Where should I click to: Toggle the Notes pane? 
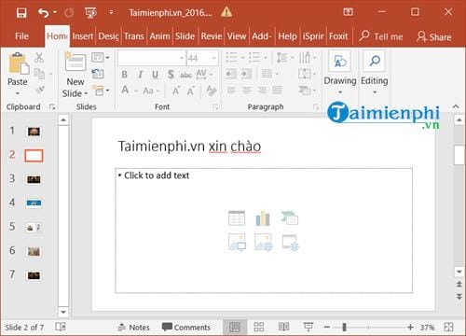tap(134, 328)
